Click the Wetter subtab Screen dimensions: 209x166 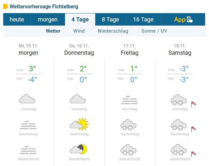[53, 31]
